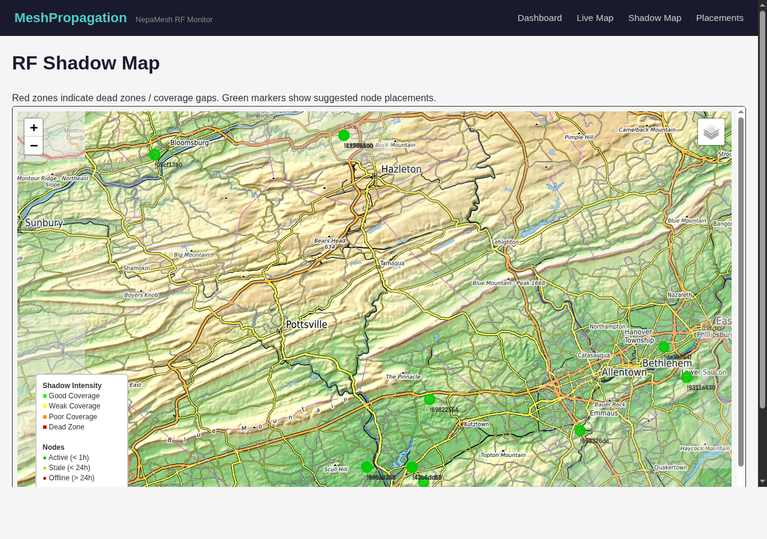The height and width of the screenshot is (539, 767).
Task: Open the Live Map page
Action: click(595, 18)
